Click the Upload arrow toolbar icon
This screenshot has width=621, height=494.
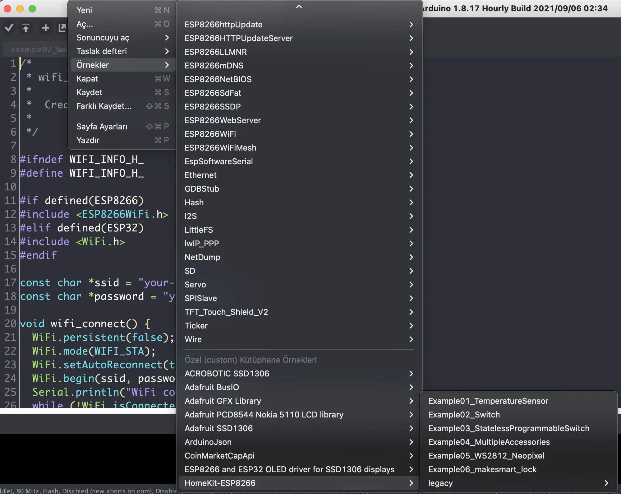[26, 28]
